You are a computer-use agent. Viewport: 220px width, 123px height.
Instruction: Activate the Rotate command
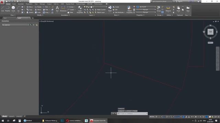pos(38,7)
